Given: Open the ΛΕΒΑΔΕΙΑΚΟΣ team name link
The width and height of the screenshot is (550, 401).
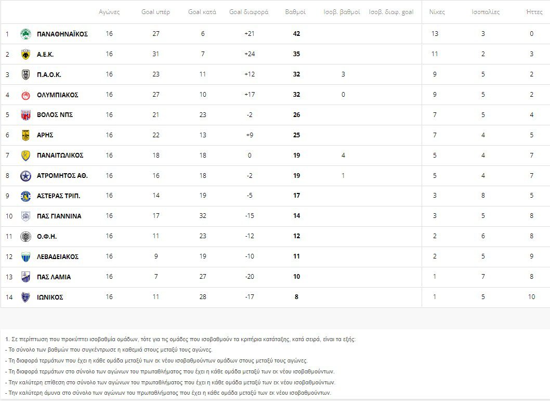Looking at the screenshot, I should 58,257.
